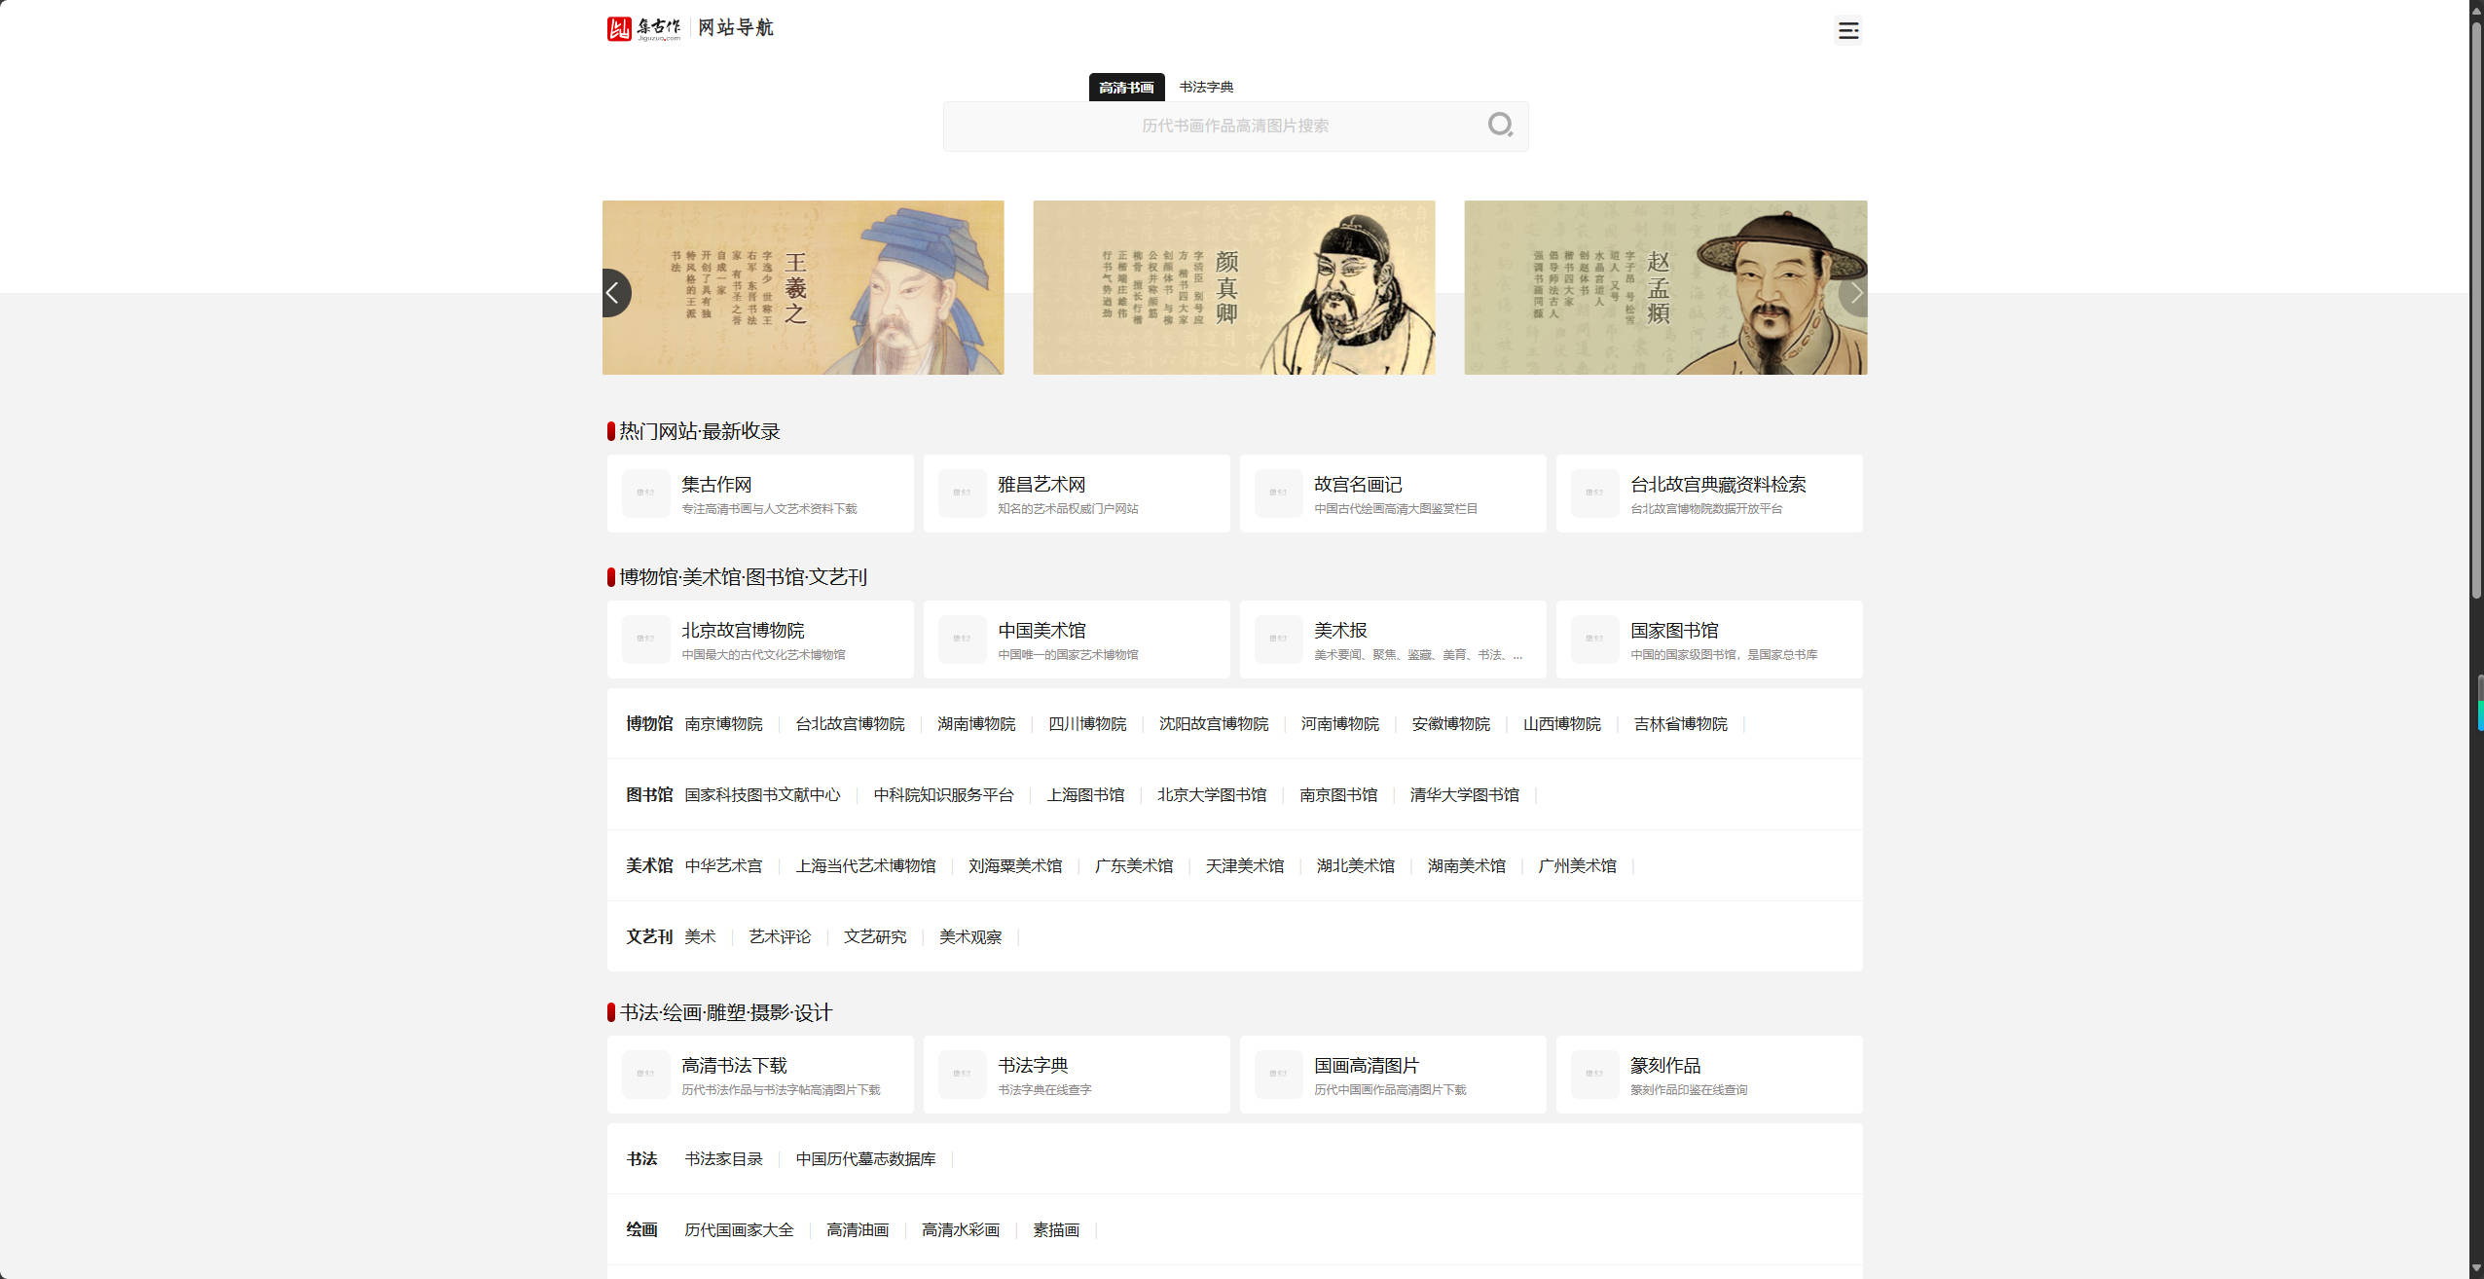Screen dimensions: 2484x1279
Task: Visit the 南京博物院 museum link
Action: [724, 723]
